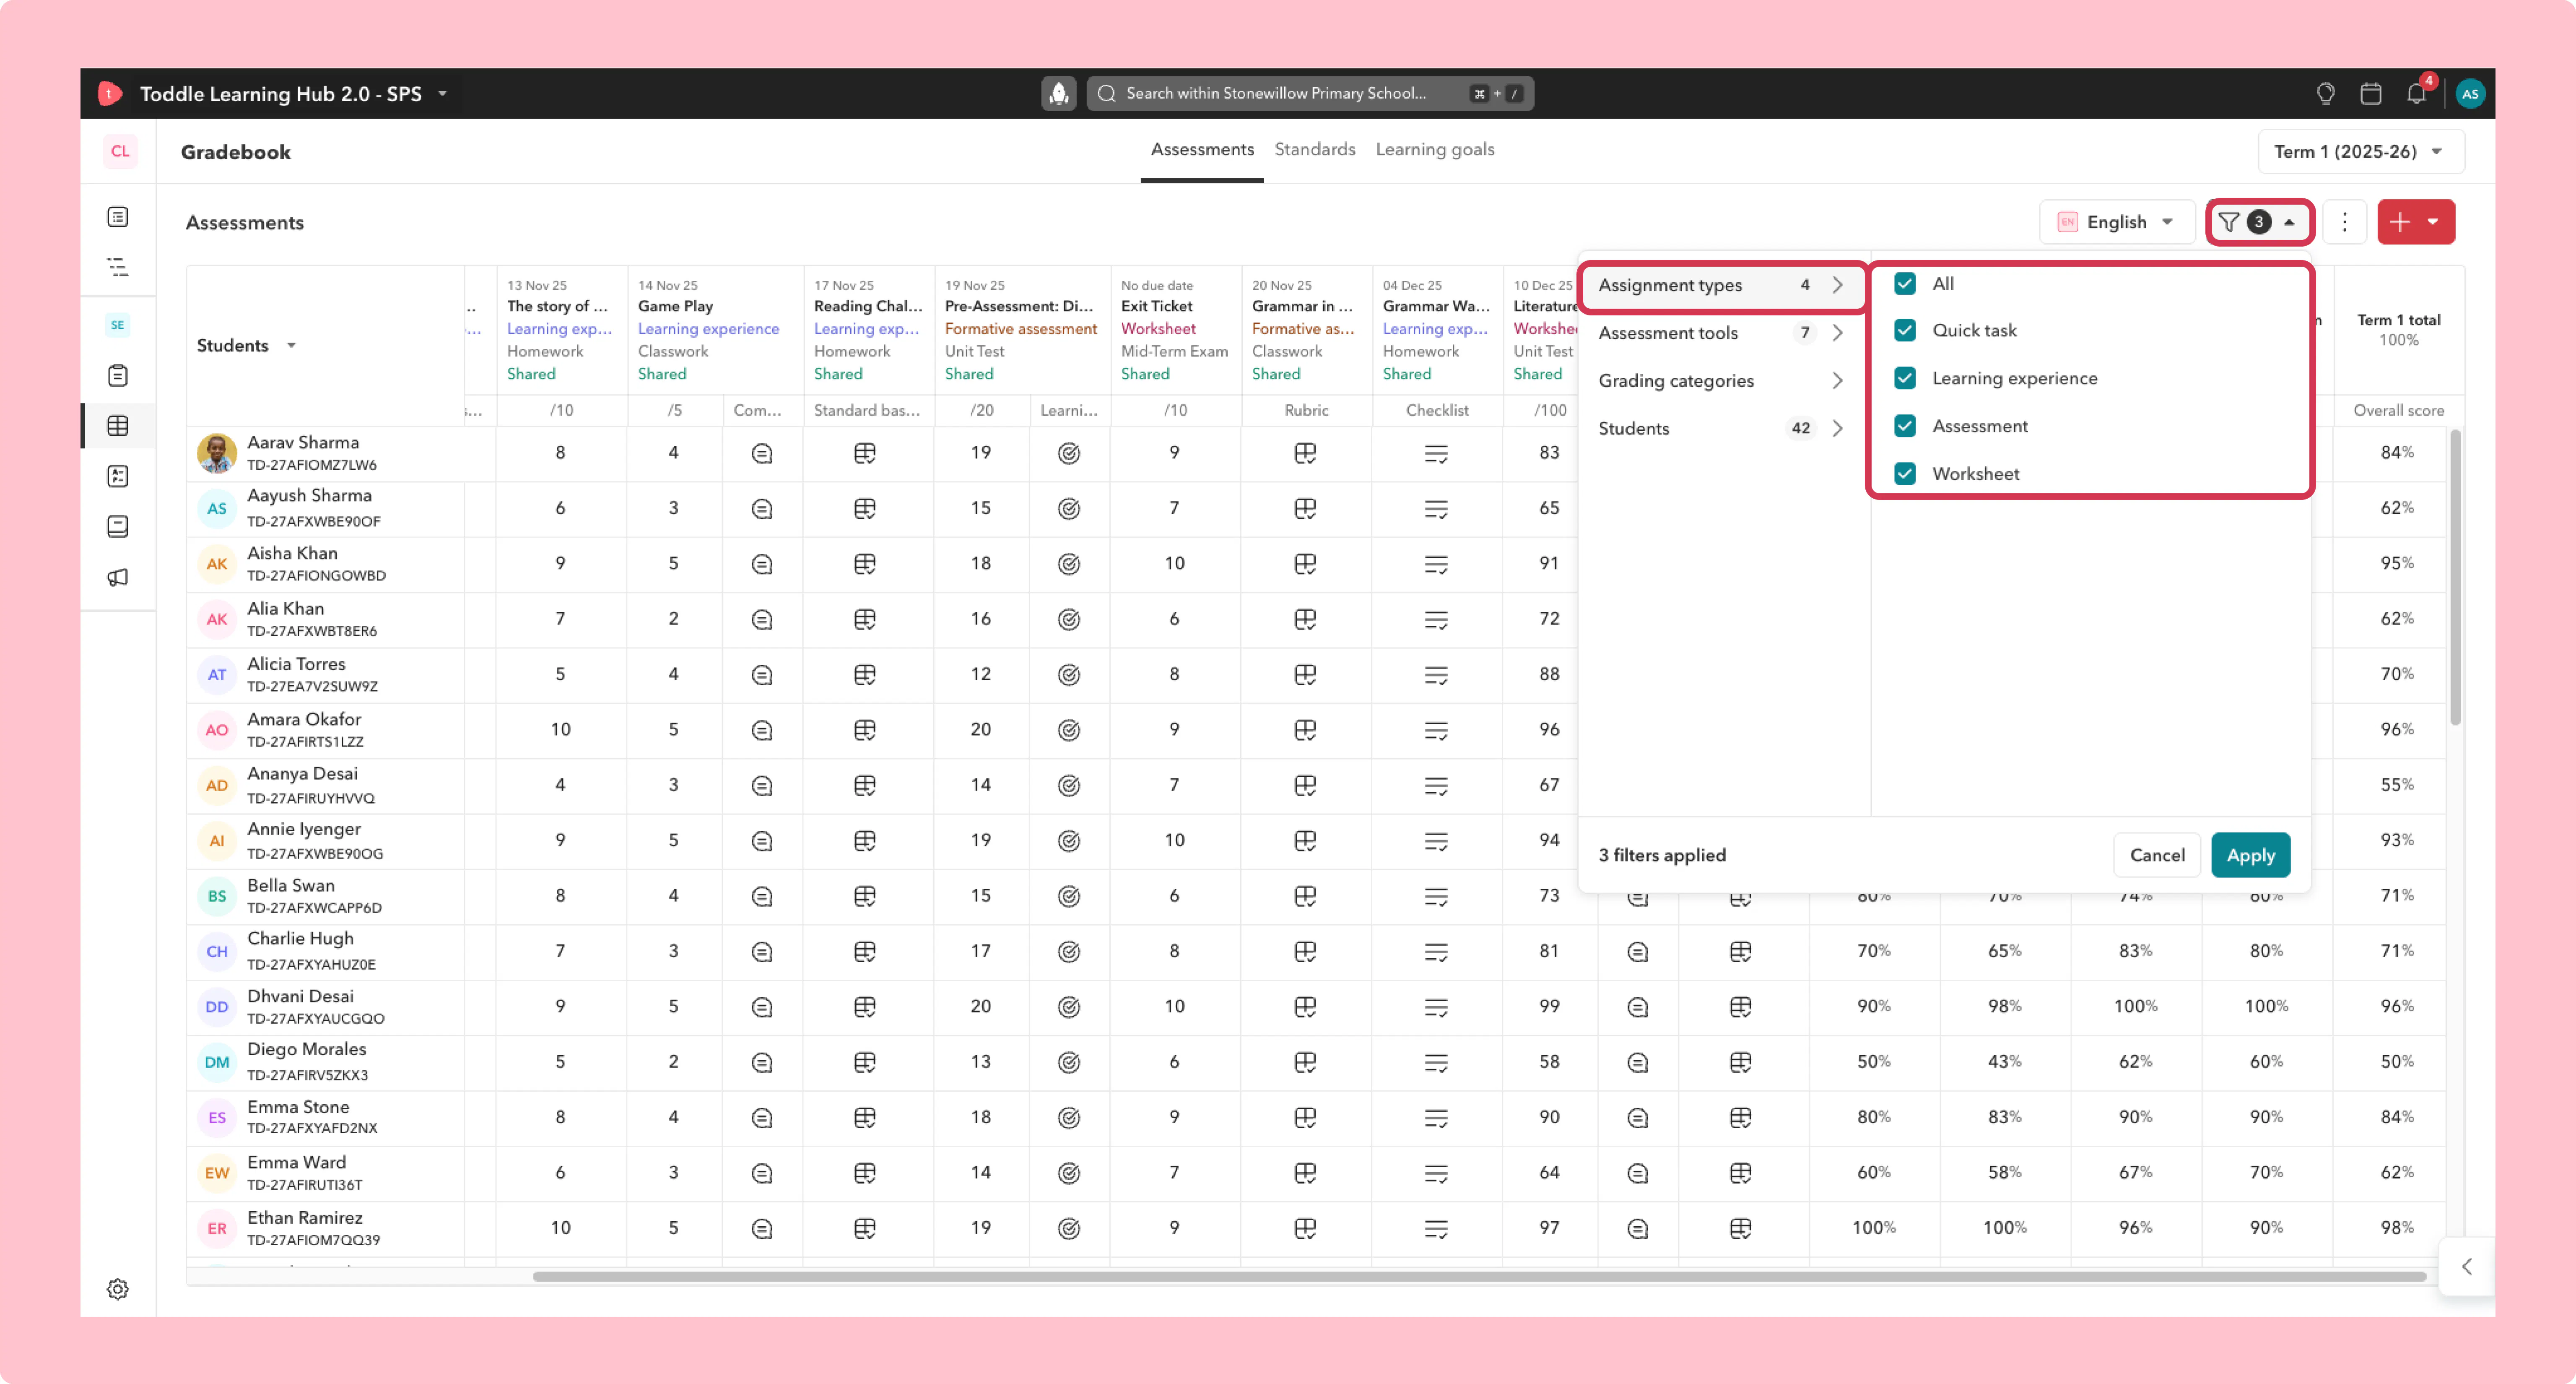Click Bella Swan's Unit Test score 73
2576x1384 pixels.
tap(1549, 896)
